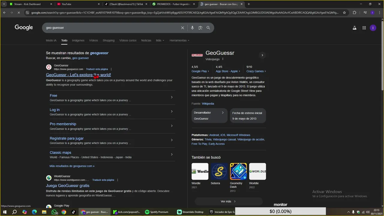Start voice search with the microphone icon
384x216 pixels.
192,28
